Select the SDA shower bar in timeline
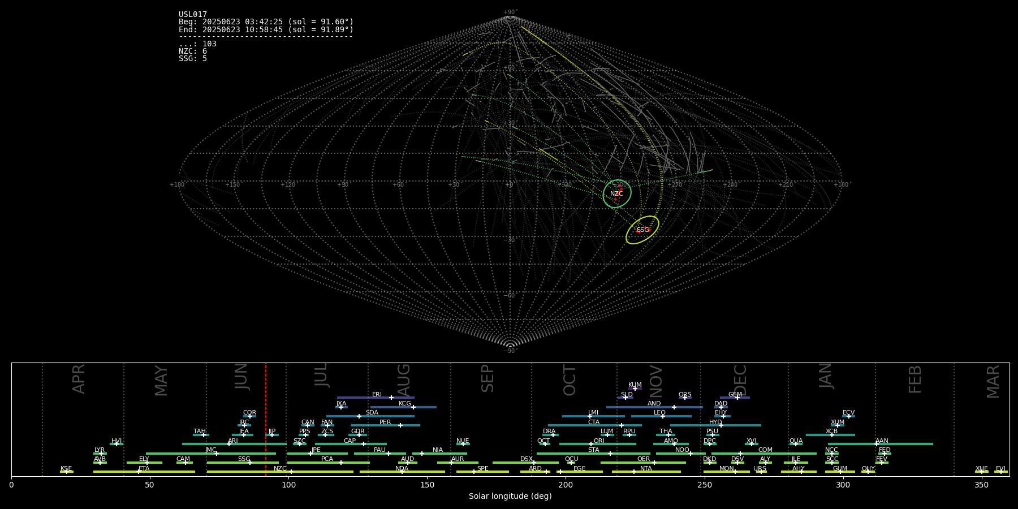1018x509 pixels. click(x=370, y=416)
